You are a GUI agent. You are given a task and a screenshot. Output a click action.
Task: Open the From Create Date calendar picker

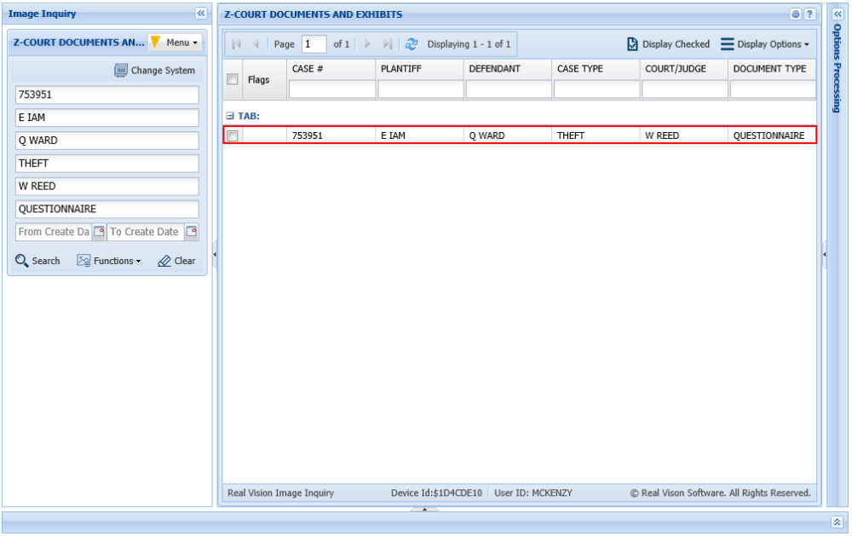pyautogui.click(x=98, y=231)
